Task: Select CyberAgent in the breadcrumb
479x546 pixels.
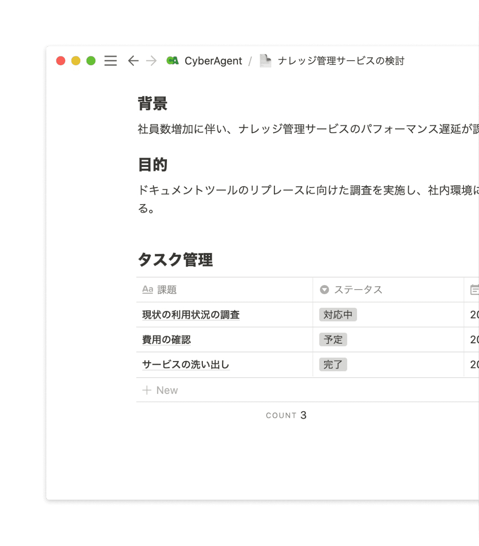Action: 214,61
